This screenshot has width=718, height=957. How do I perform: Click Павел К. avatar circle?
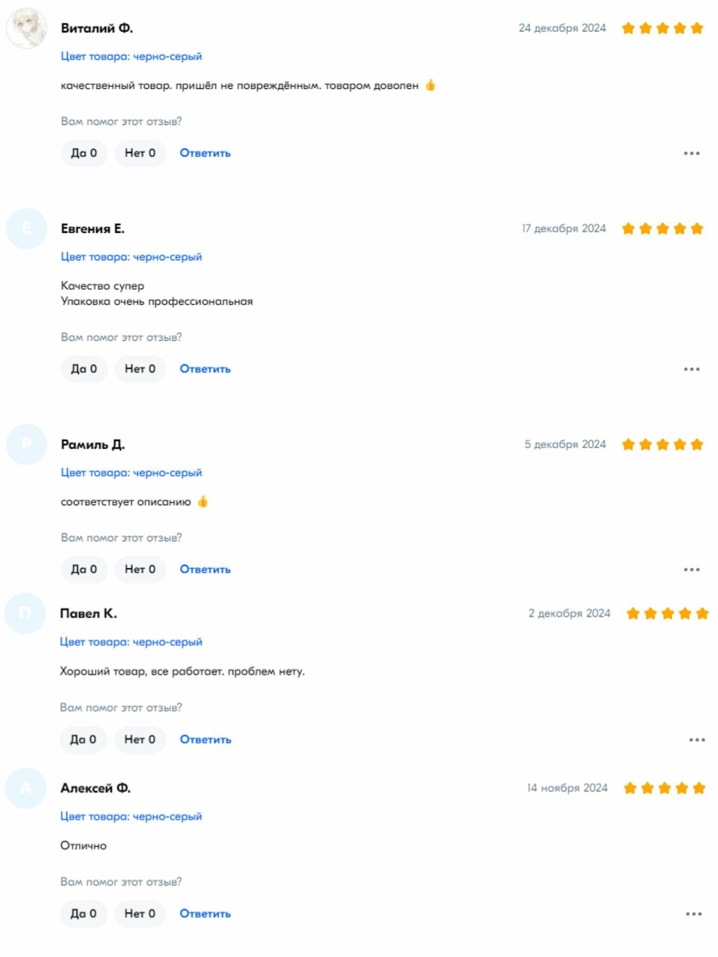tap(26, 614)
